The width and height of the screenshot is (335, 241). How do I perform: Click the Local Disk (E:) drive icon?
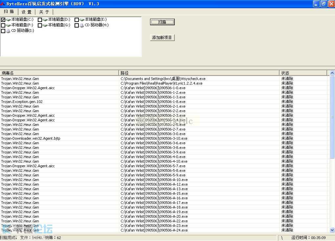point(82,20)
